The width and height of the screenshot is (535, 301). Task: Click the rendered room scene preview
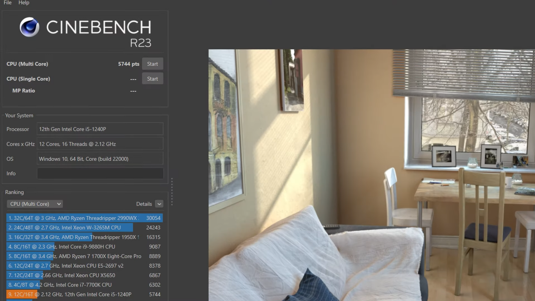tap(371, 175)
